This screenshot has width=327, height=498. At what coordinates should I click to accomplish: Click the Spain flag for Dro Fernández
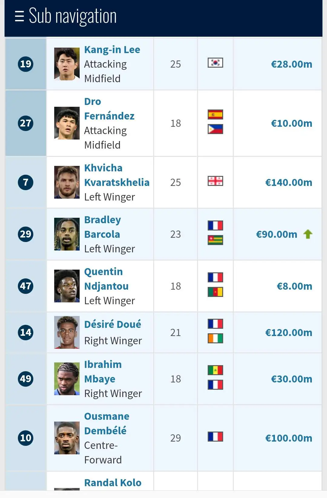coord(215,115)
